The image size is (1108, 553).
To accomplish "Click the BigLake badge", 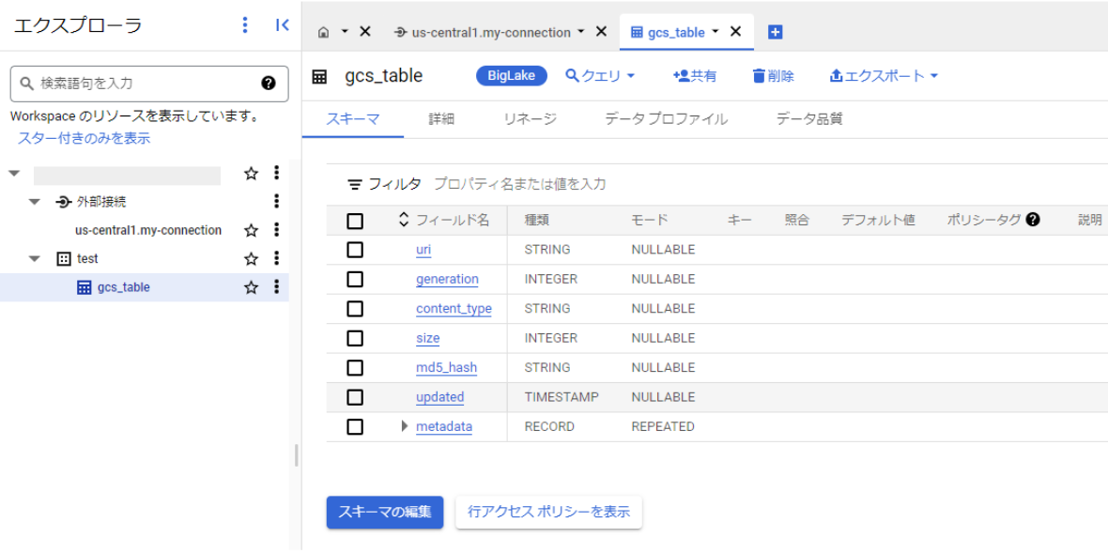I will click(512, 76).
